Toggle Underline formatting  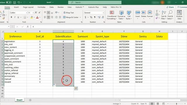tap(18, 17)
